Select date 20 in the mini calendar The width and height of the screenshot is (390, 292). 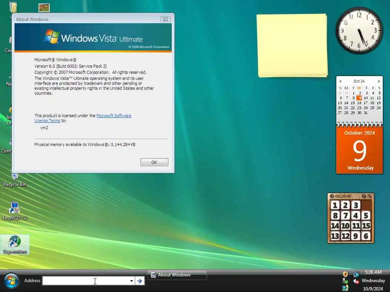pyautogui.click(x=340, y=108)
